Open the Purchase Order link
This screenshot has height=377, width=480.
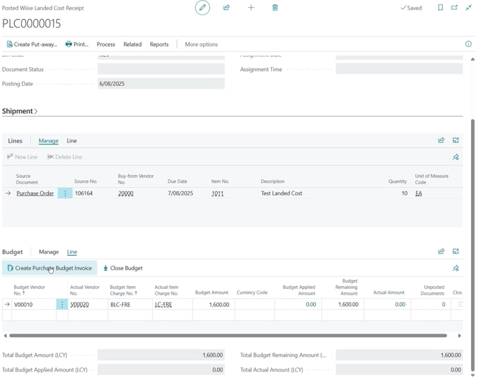pos(35,193)
